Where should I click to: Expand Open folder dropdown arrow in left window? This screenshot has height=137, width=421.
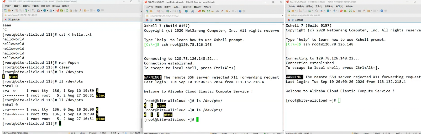click(12, 10)
